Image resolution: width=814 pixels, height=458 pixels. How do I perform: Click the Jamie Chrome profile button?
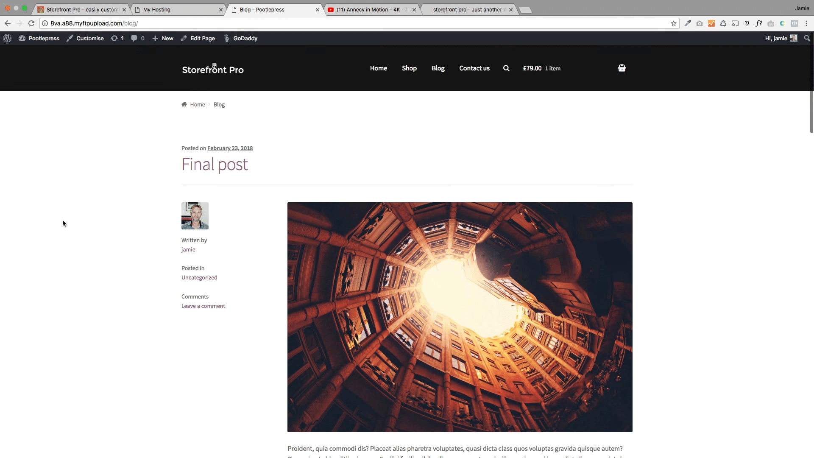(x=802, y=8)
